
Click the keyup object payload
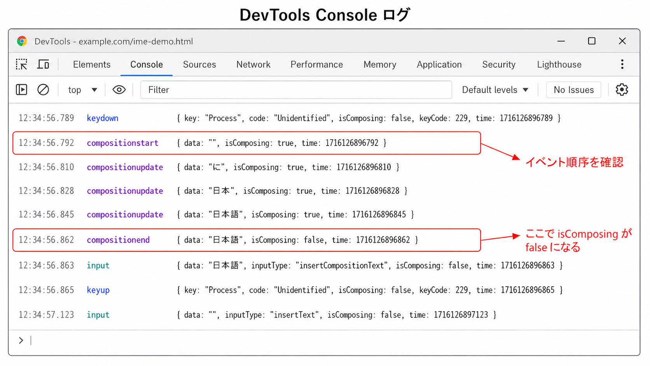click(370, 290)
